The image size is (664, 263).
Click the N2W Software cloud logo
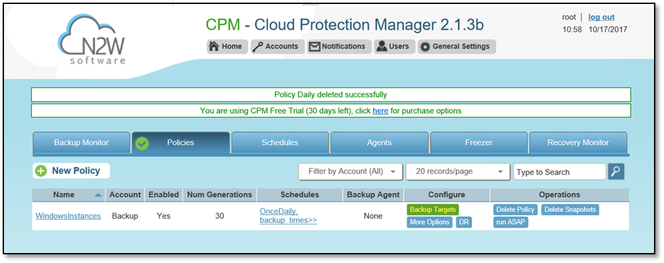click(92, 39)
